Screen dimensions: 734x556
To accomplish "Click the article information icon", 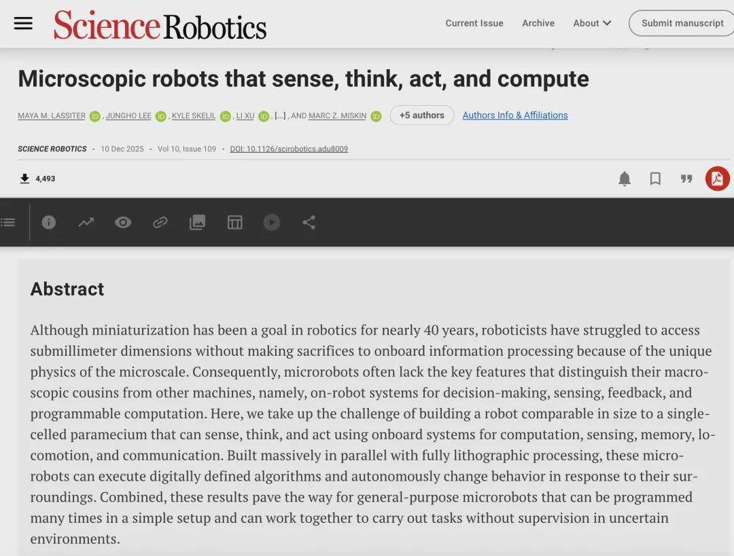I will pos(48,222).
